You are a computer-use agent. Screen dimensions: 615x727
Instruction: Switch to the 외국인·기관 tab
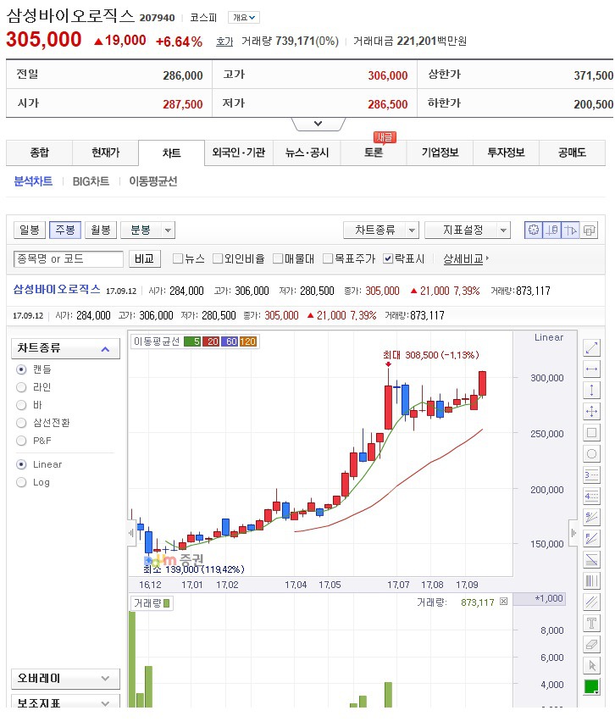(x=239, y=153)
